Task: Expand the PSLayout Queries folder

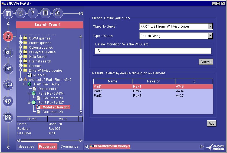Action: coord(20,52)
